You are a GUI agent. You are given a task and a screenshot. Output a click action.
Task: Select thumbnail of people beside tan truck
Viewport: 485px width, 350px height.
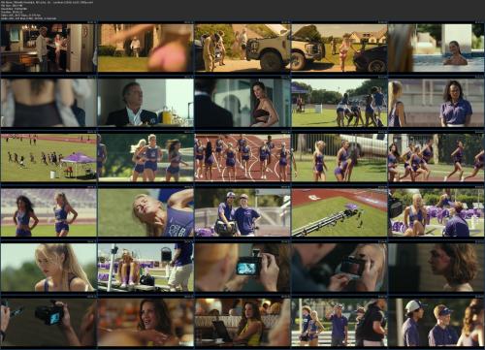pos(242,48)
